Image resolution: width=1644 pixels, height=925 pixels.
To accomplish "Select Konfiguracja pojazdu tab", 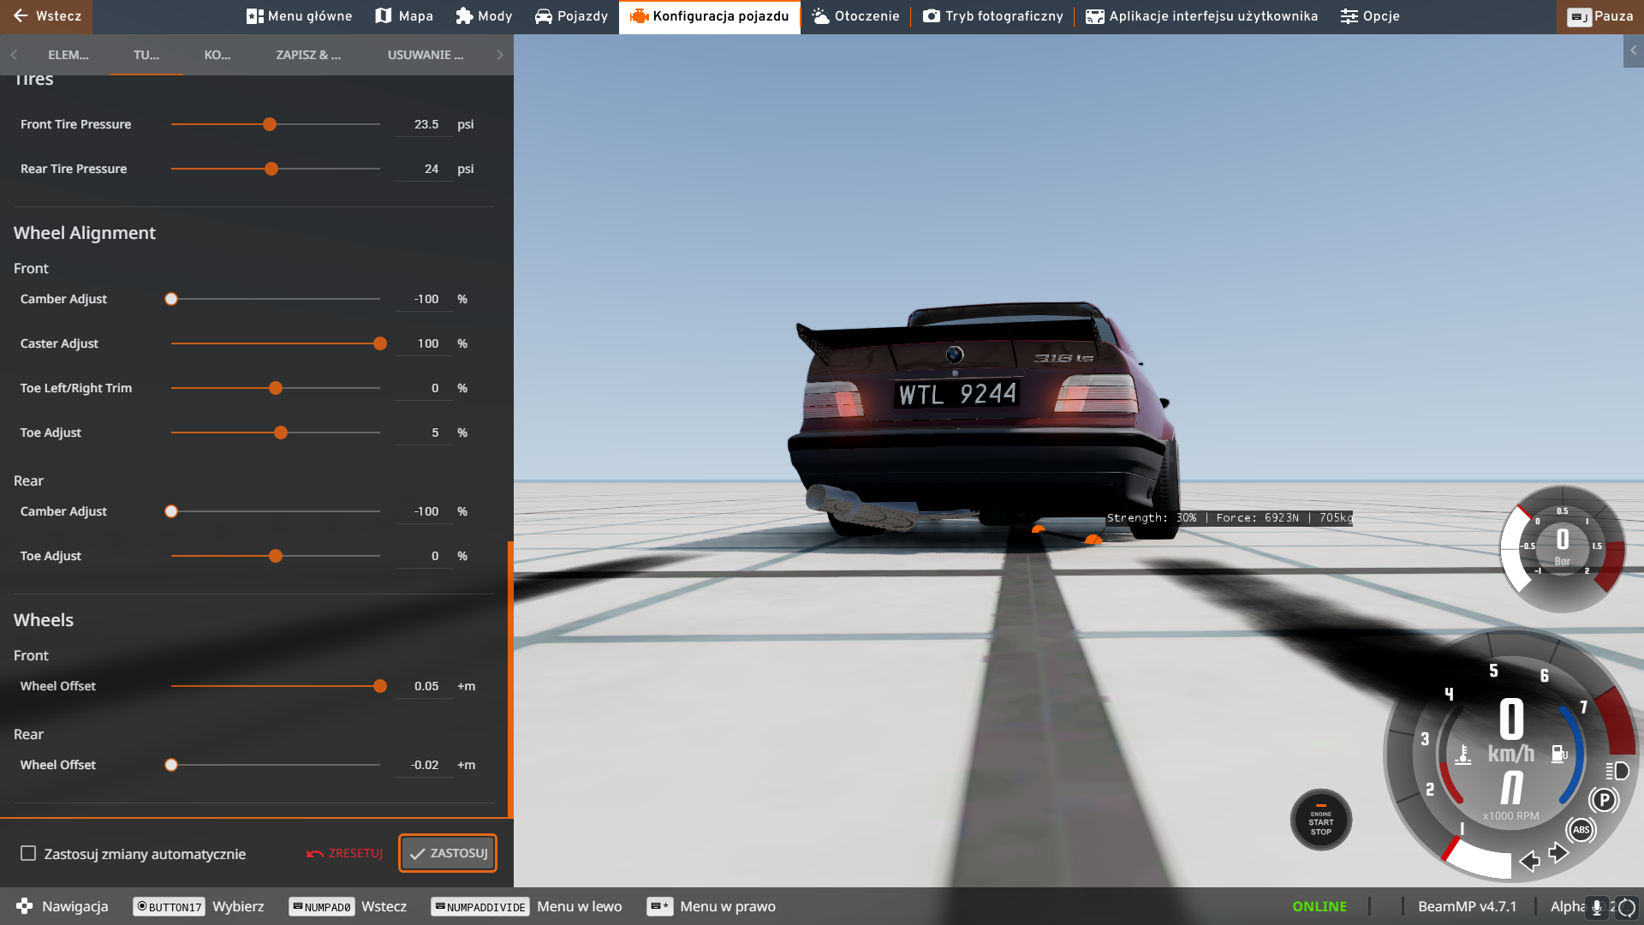I will (709, 16).
